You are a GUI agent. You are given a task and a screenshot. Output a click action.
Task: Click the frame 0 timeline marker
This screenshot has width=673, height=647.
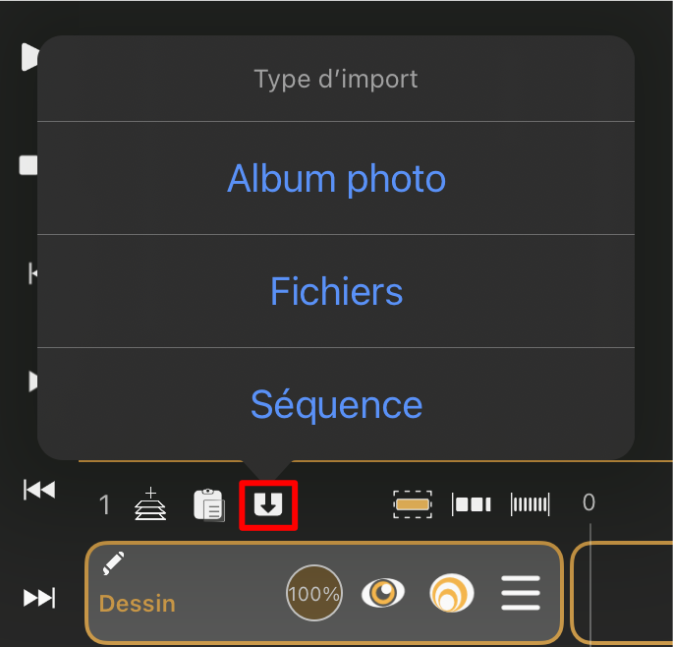point(589,502)
